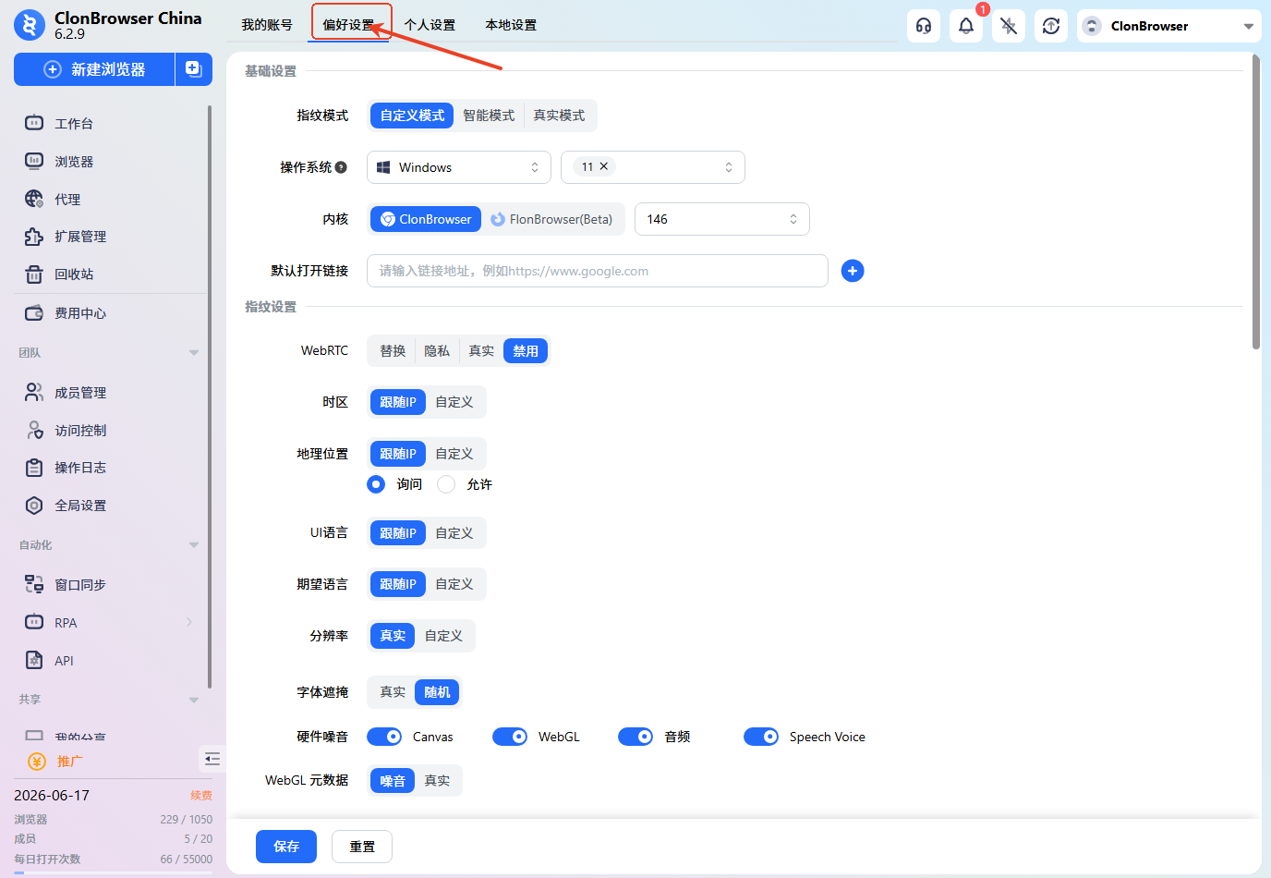Select 真实模式 fingerprint mode
Screen dimensions: 1271x878
click(x=559, y=116)
